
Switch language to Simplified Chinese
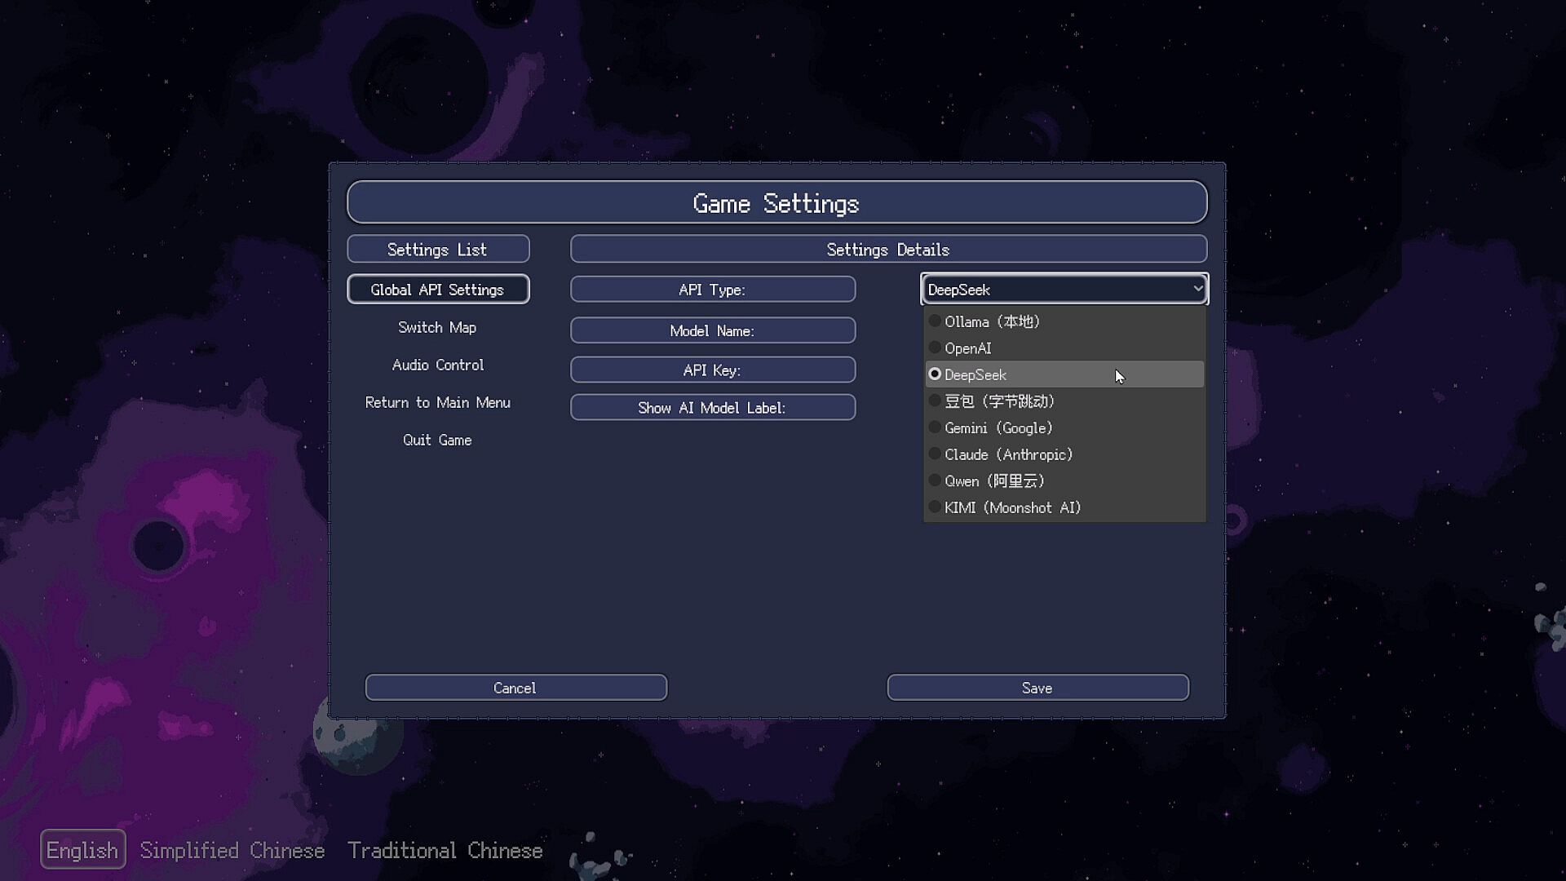point(232,850)
